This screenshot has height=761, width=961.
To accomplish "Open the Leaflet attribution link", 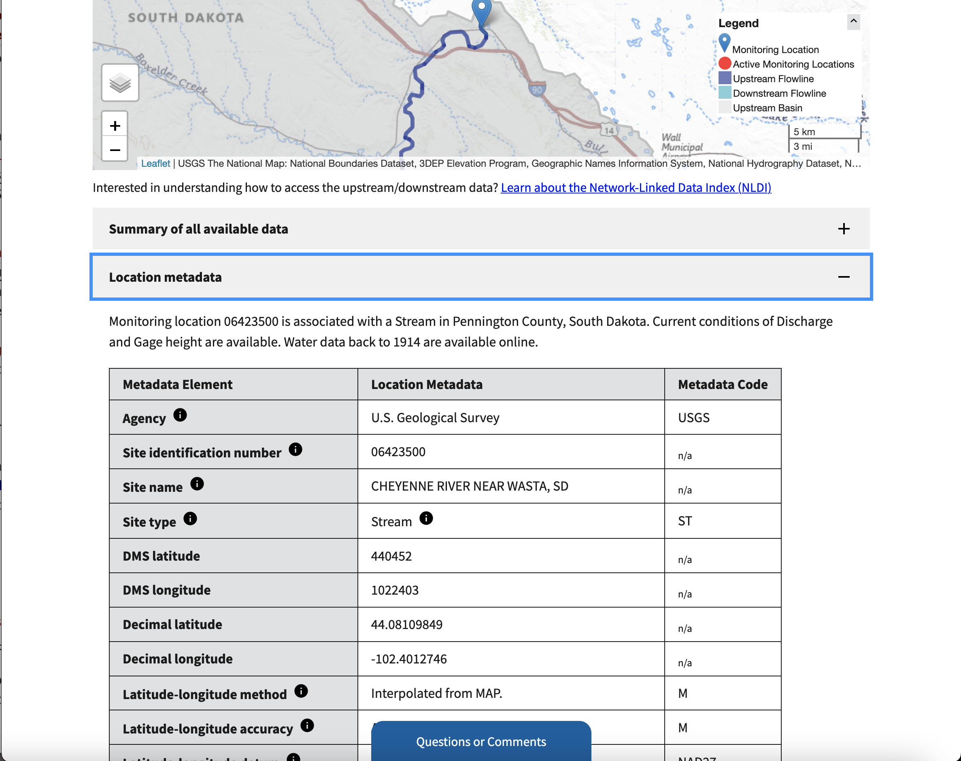I will click(x=155, y=164).
